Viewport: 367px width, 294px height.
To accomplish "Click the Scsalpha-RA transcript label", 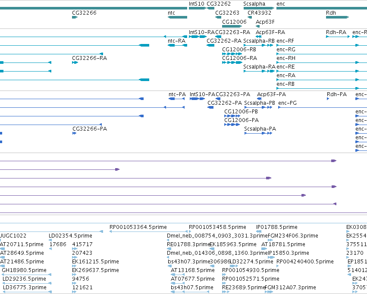I will [x=259, y=67].
